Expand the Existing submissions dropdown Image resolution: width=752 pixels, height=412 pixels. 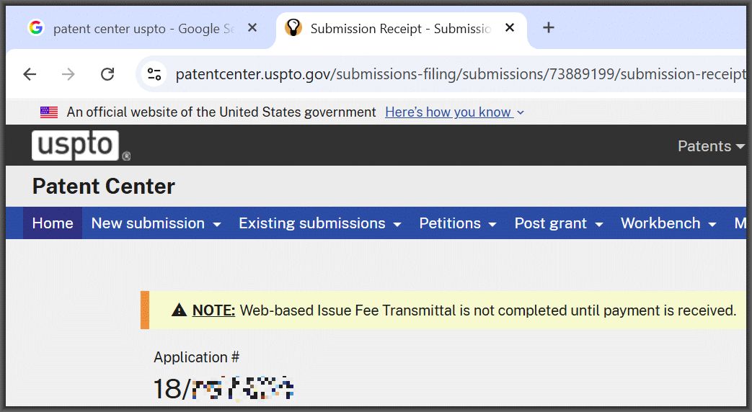pyautogui.click(x=319, y=223)
